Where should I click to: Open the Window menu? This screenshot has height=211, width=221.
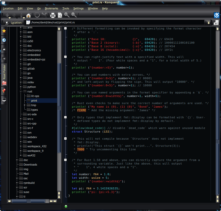(93, 8)
